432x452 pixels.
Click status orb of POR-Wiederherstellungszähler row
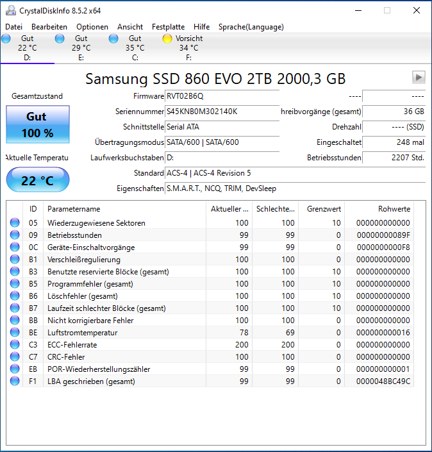click(15, 369)
